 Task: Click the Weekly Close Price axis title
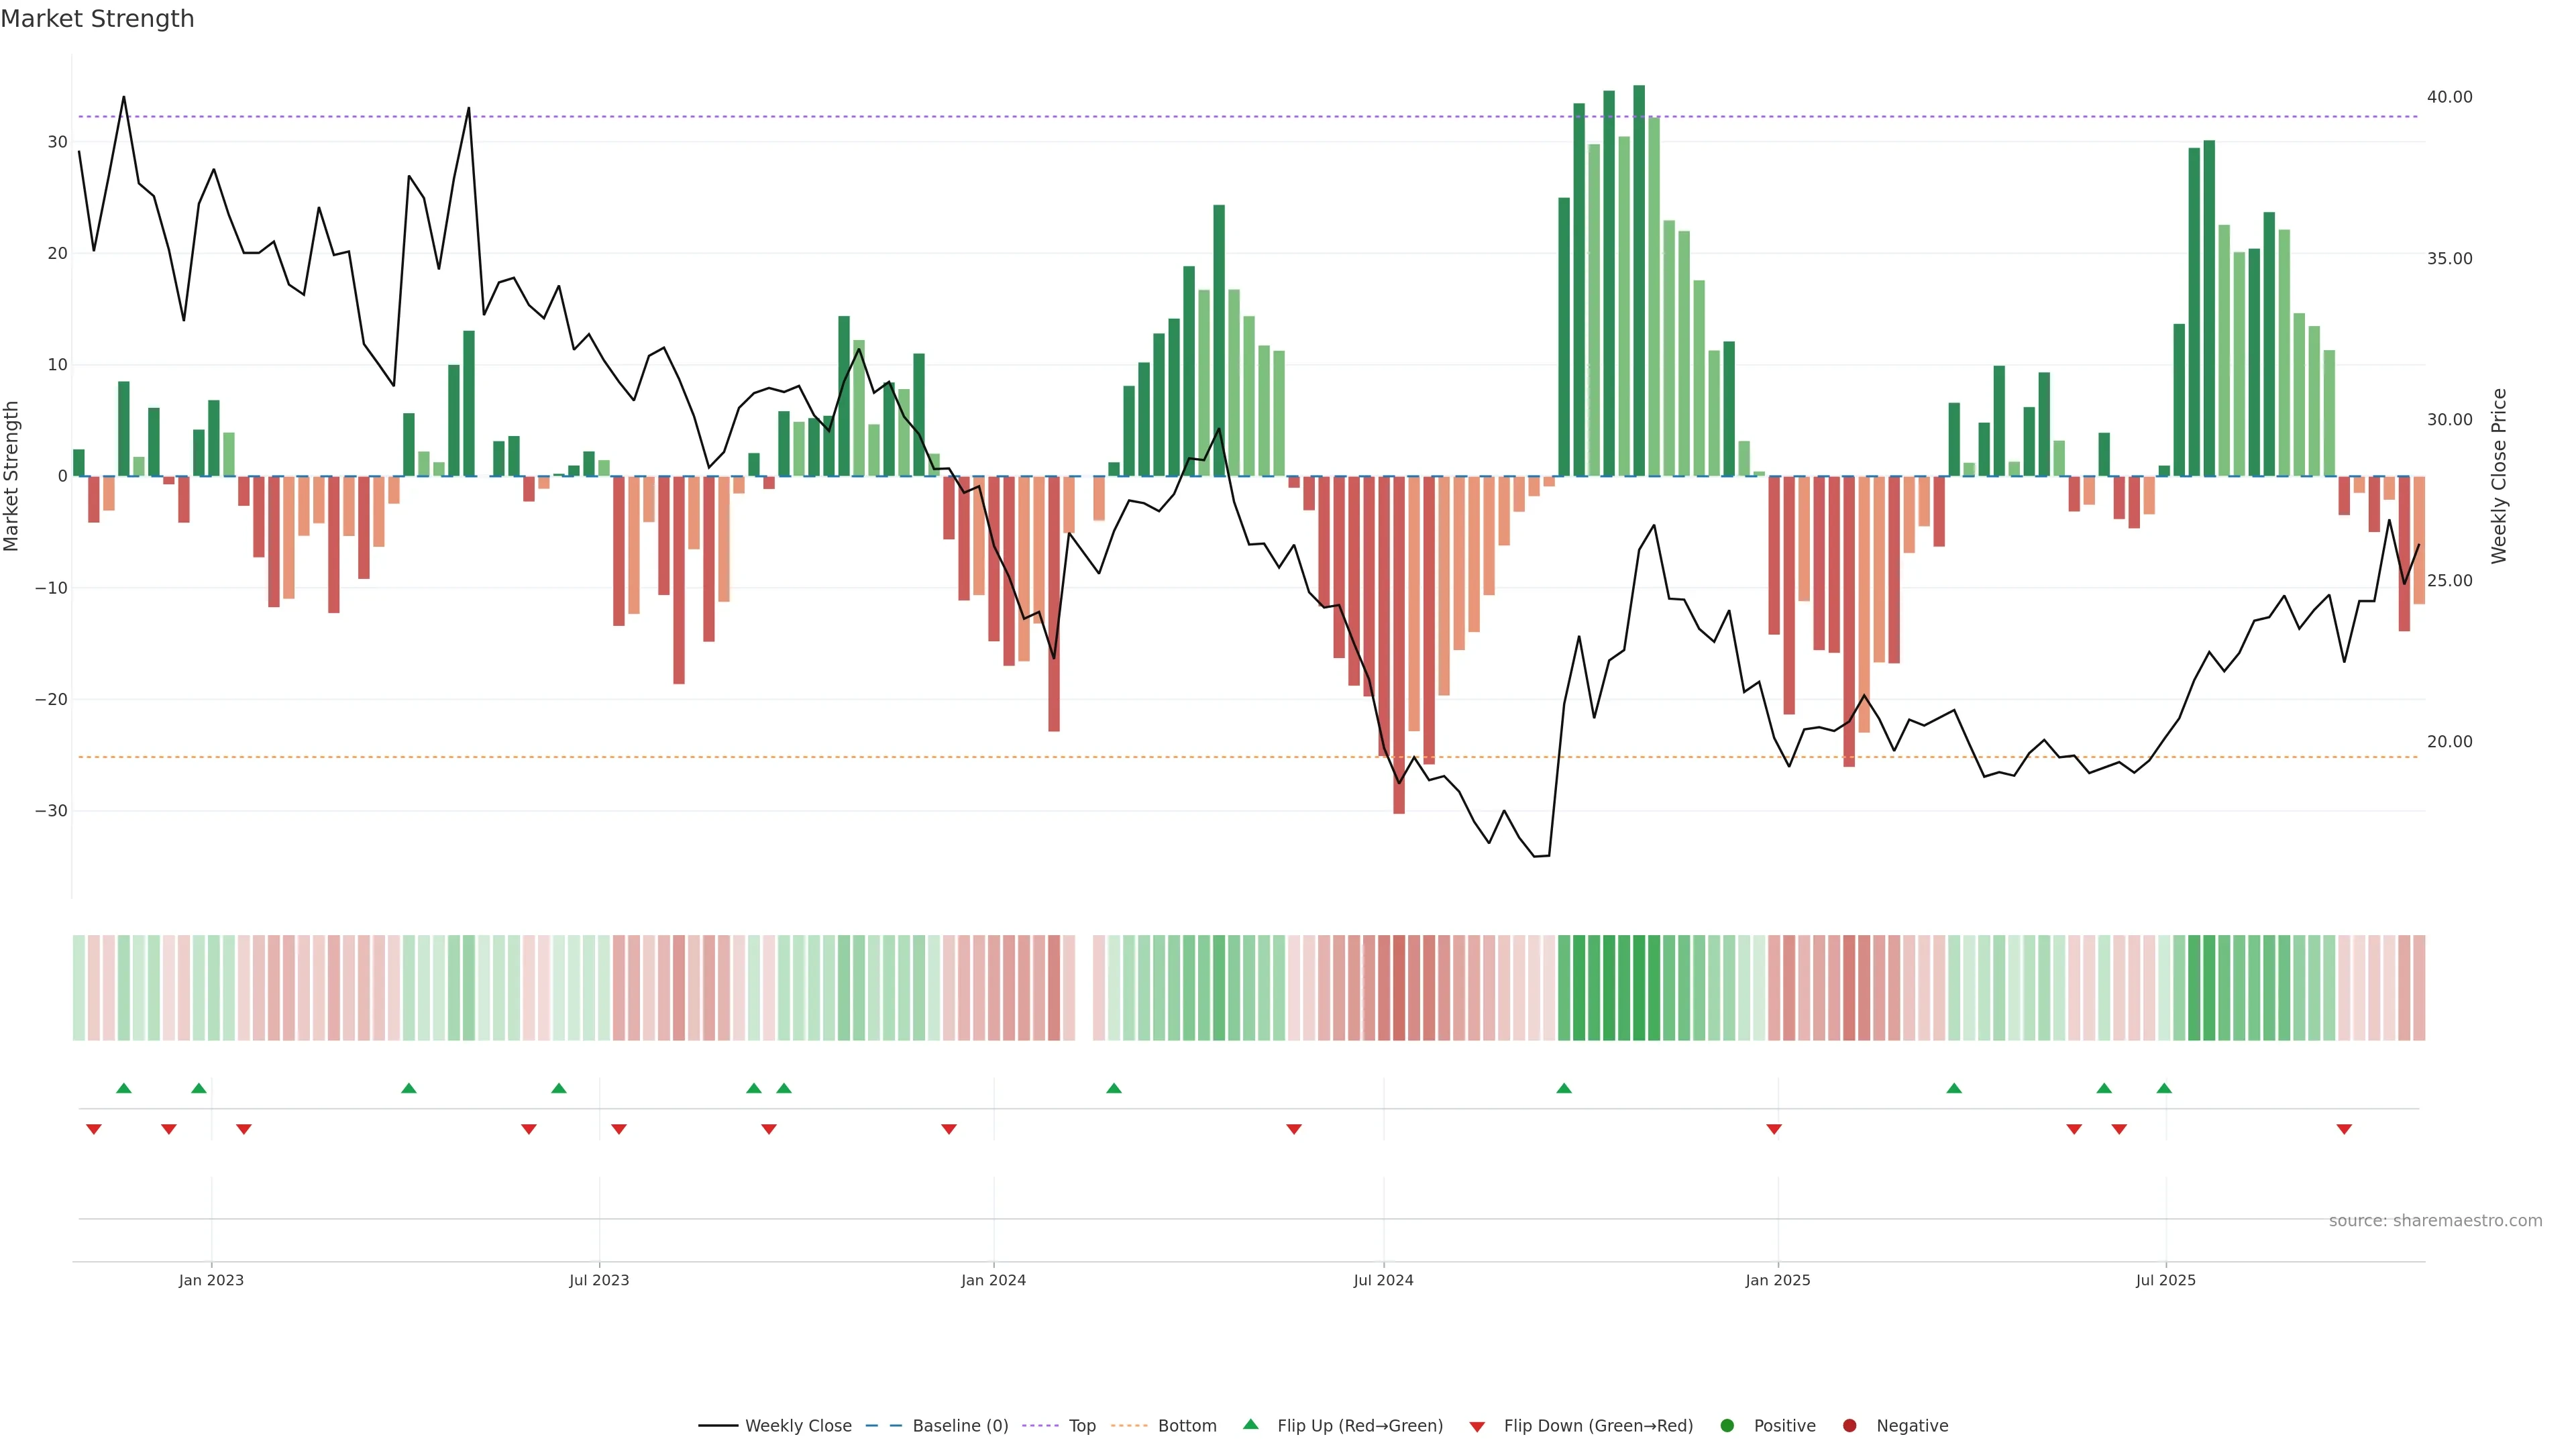tap(2499, 476)
